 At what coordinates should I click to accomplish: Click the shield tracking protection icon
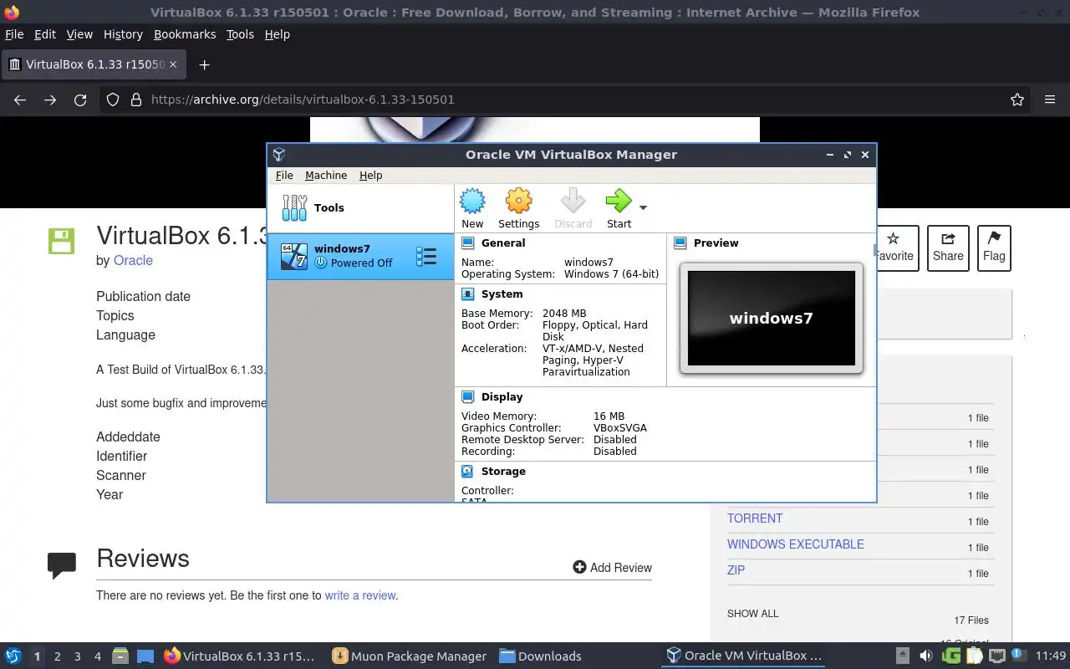[113, 100]
